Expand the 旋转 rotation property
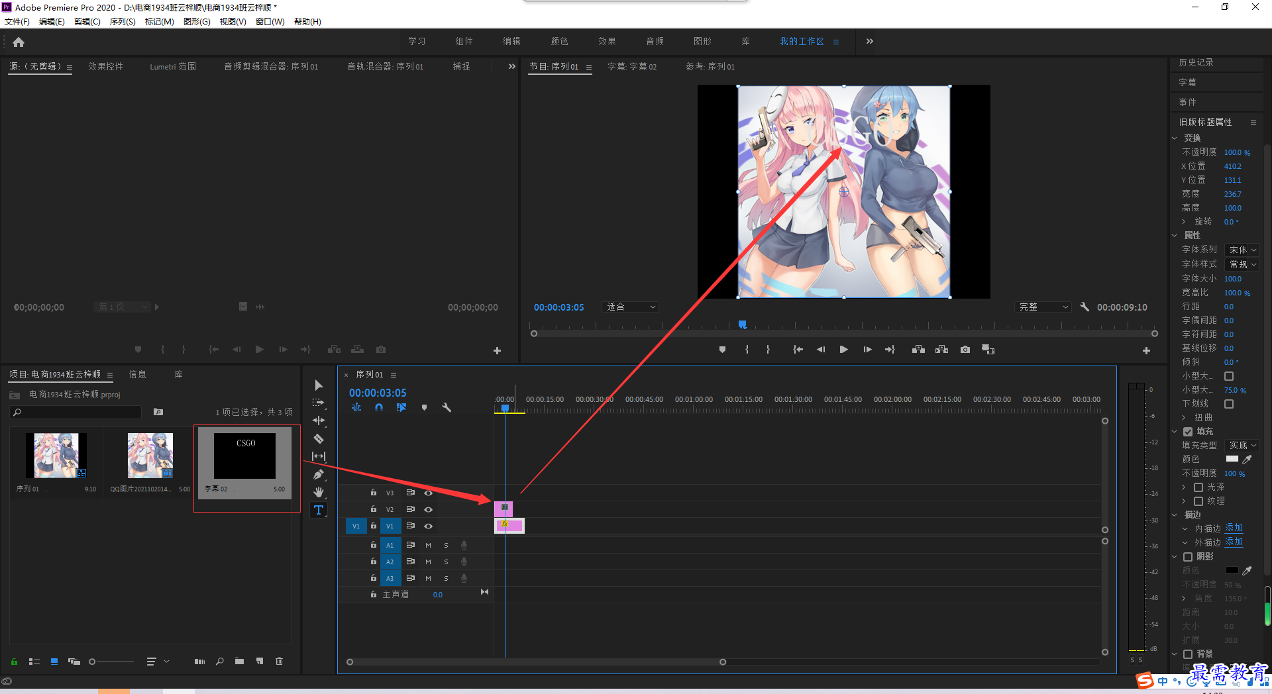1272x694 pixels. [x=1184, y=222]
